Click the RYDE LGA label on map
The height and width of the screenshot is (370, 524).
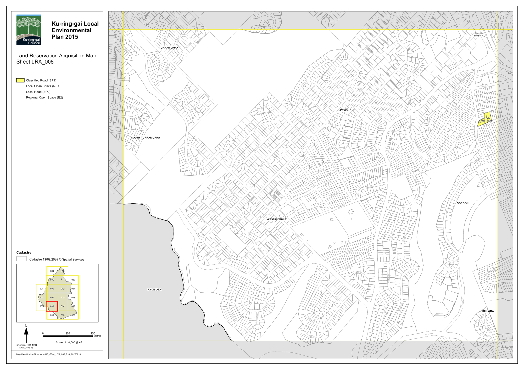click(154, 290)
